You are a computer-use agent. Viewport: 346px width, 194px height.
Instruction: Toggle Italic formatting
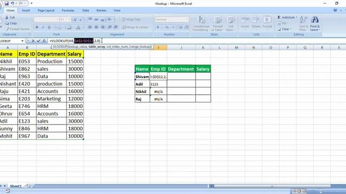[x=43, y=27]
